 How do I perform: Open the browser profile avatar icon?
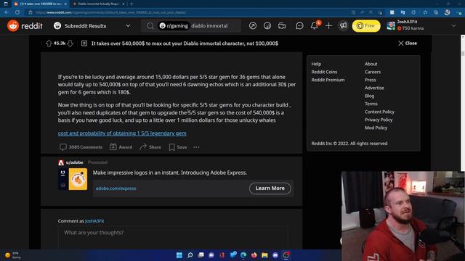pos(447,12)
